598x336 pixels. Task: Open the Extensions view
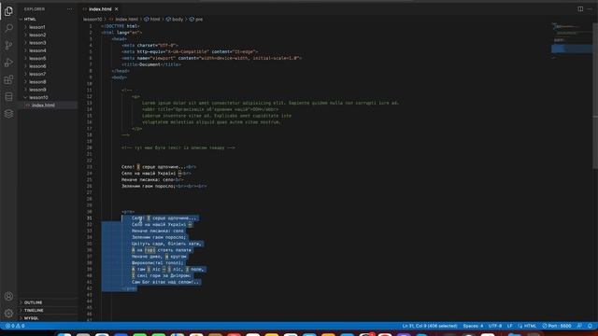click(8, 79)
